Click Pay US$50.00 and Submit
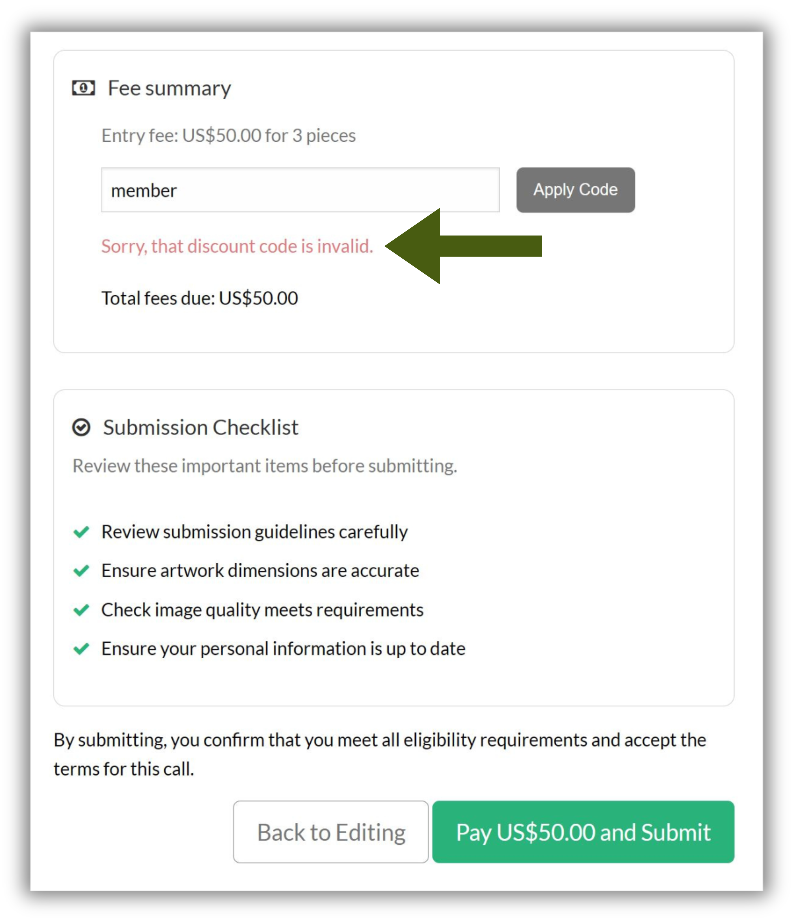This screenshot has width=794, height=919. [x=583, y=832]
